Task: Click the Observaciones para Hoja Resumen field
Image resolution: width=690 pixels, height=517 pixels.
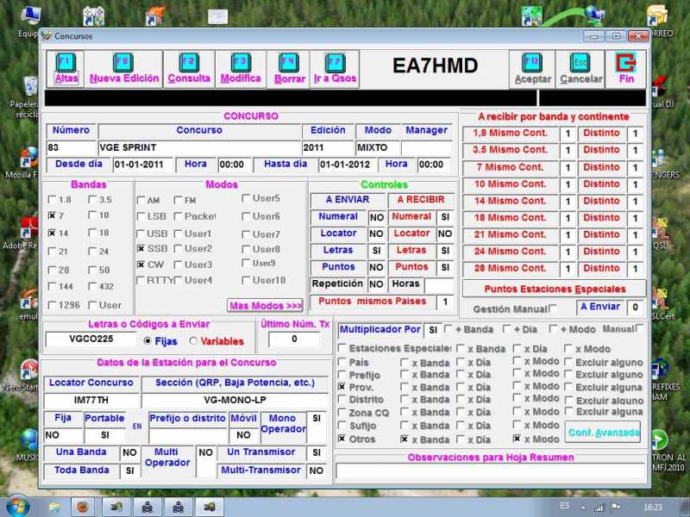Action: point(490,471)
